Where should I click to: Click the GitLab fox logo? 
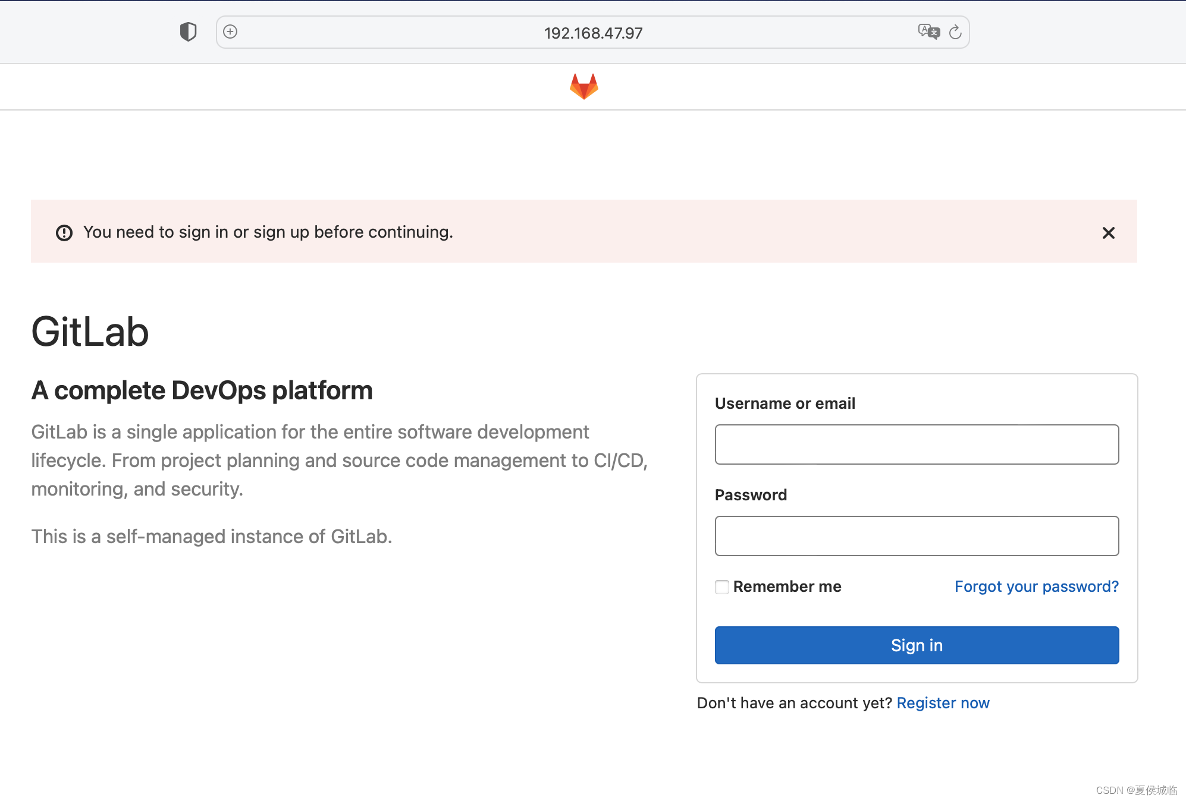584,87
